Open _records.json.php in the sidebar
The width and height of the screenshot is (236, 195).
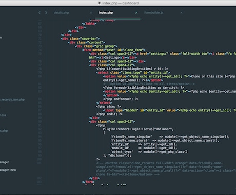12,100
